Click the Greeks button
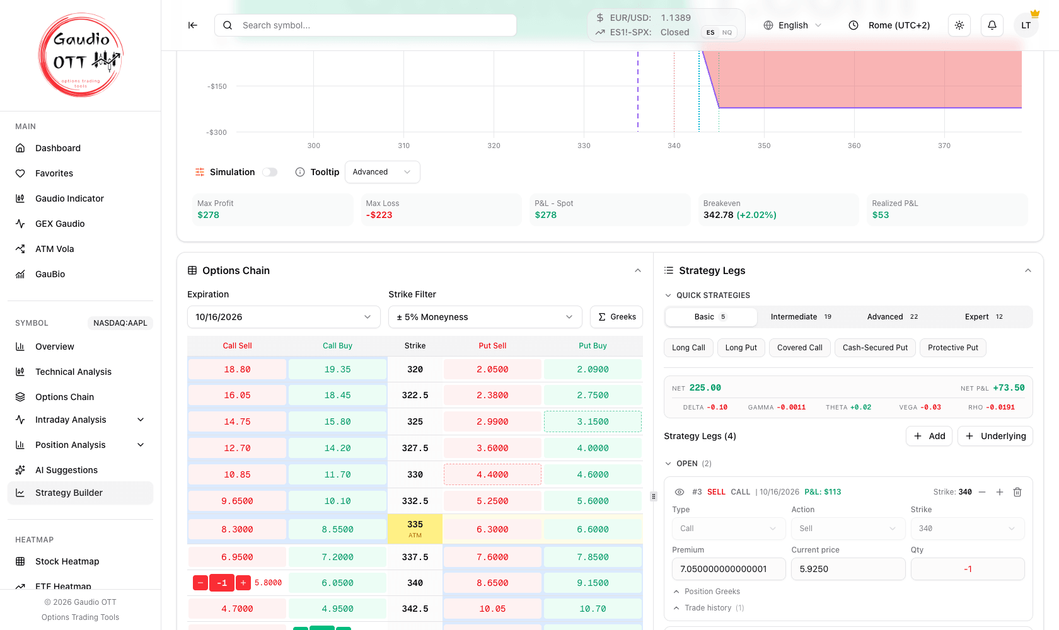This screenshot has height=630, width=1059. click(x=616, y=317)
